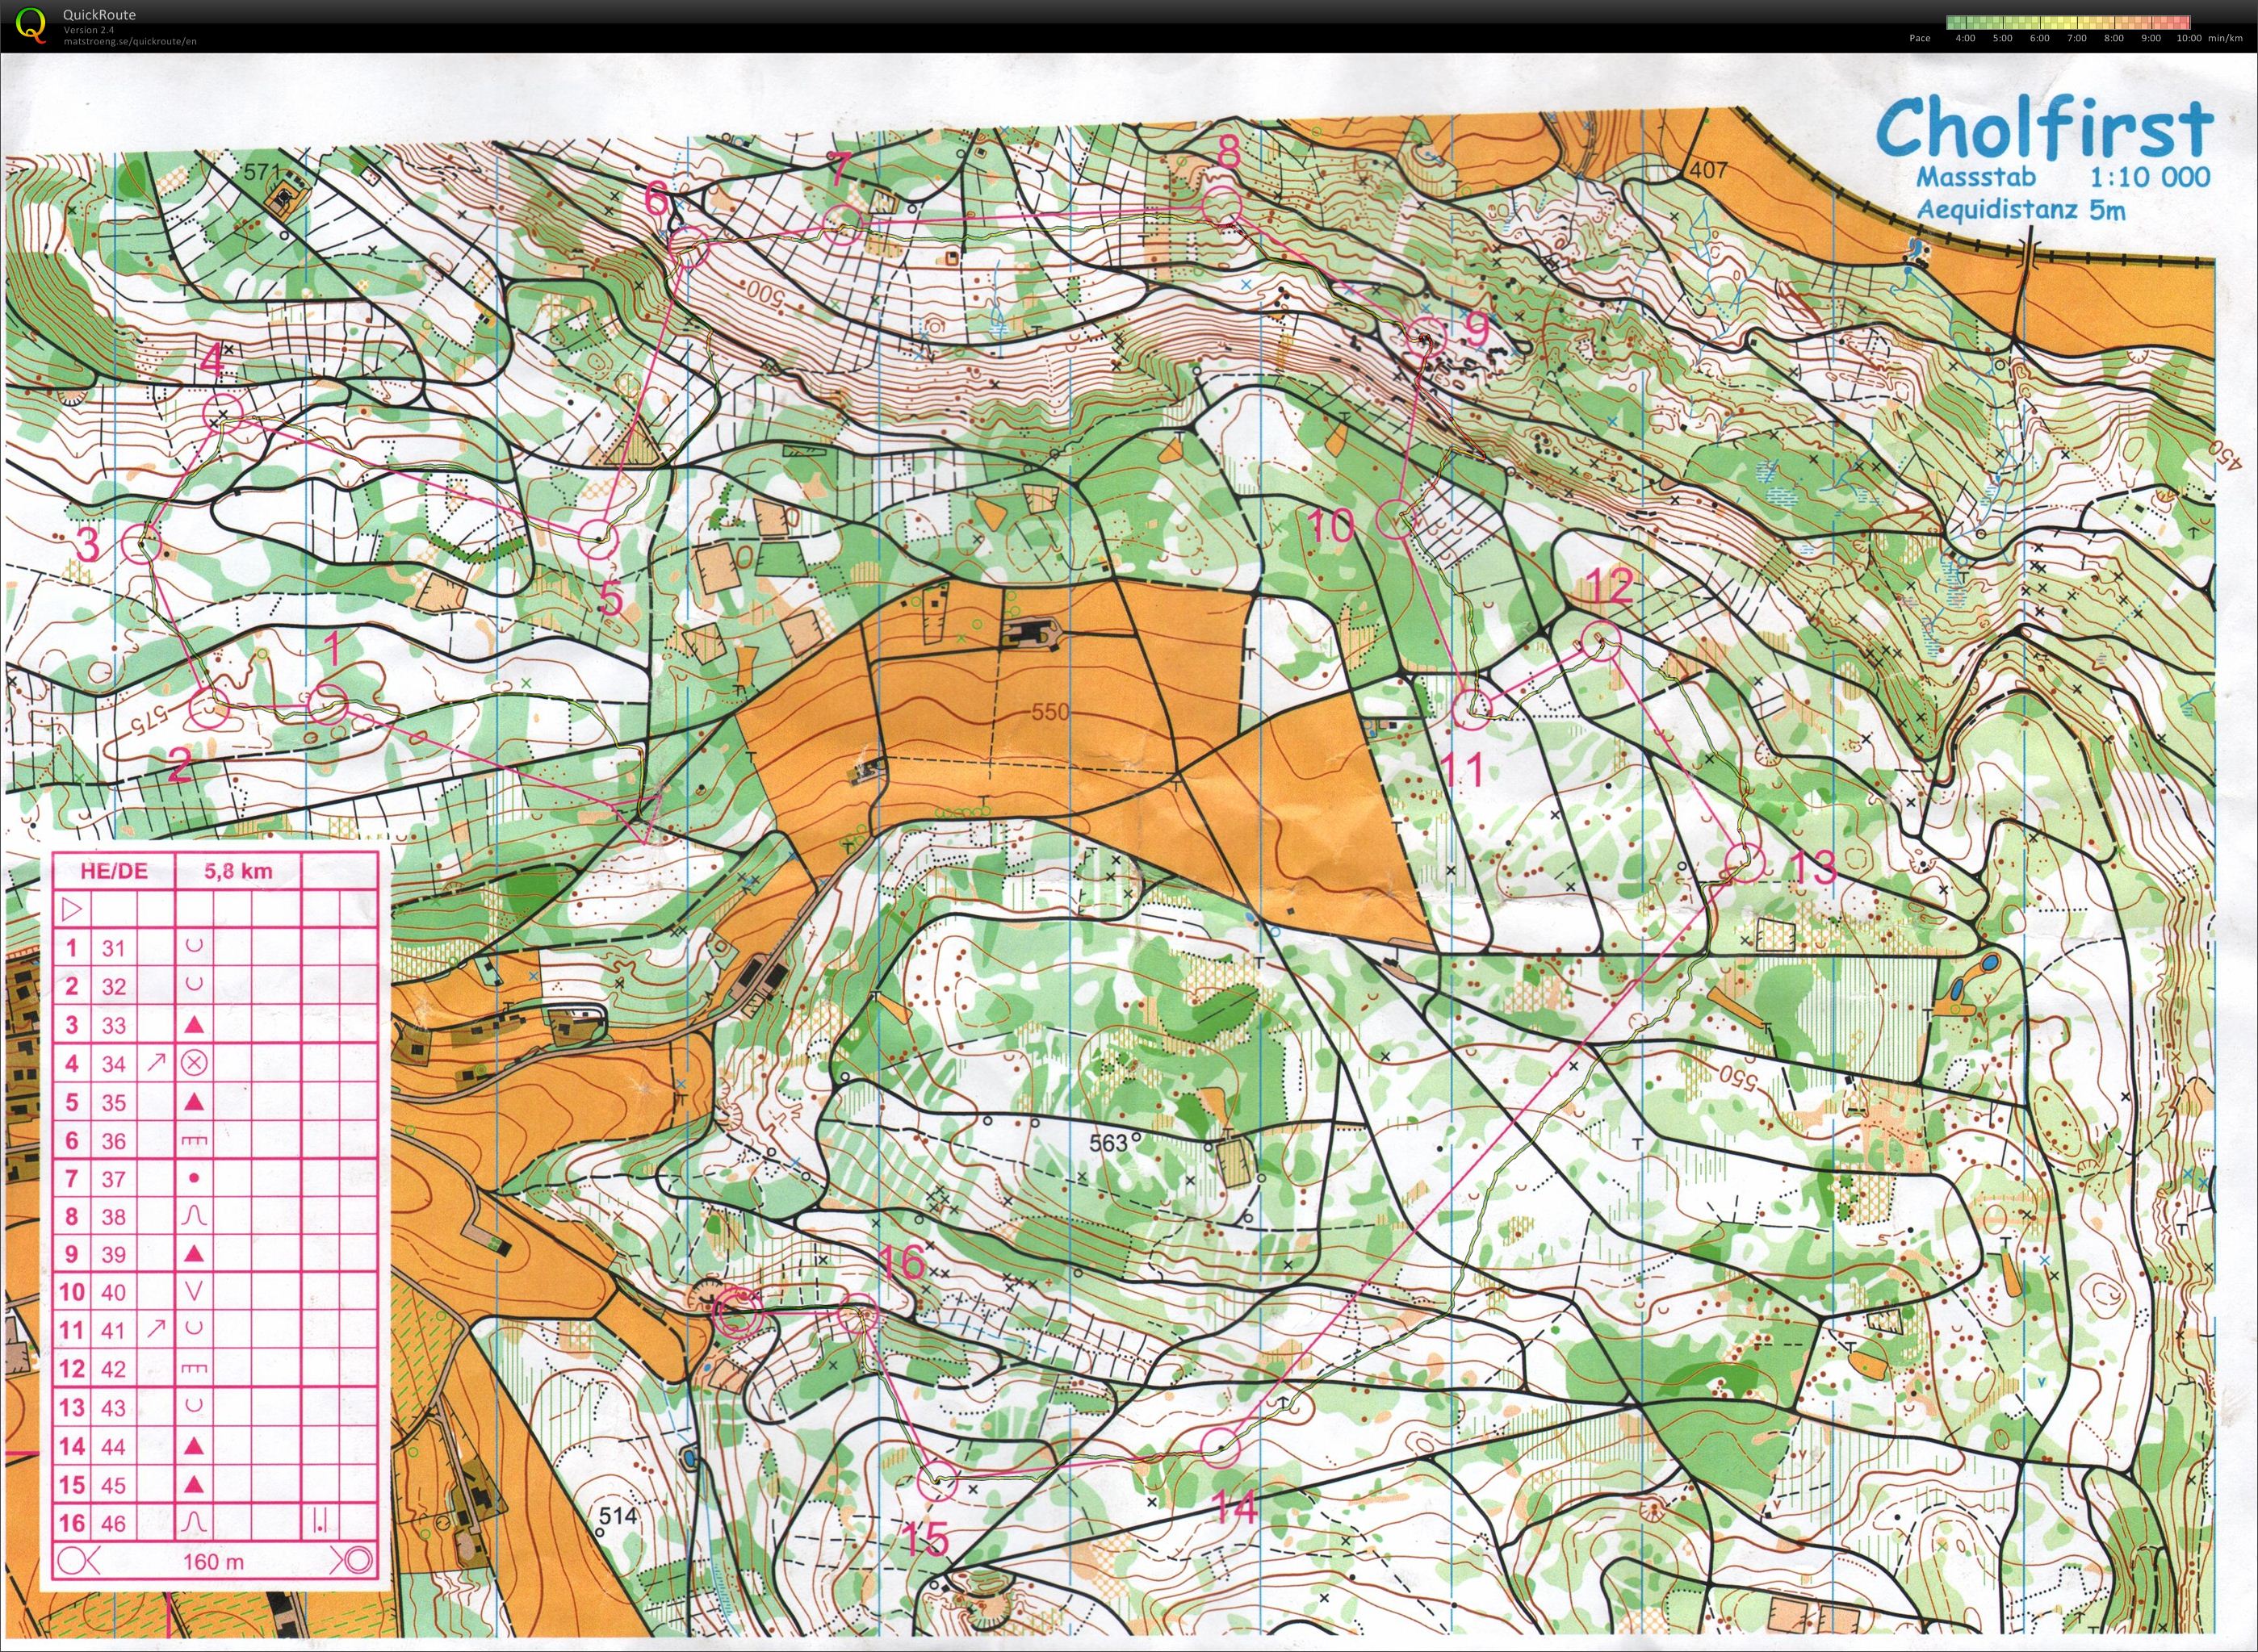Click the 'Massstab 1:10 000' scale text

pyautogui.click(x=2063, y=177)
